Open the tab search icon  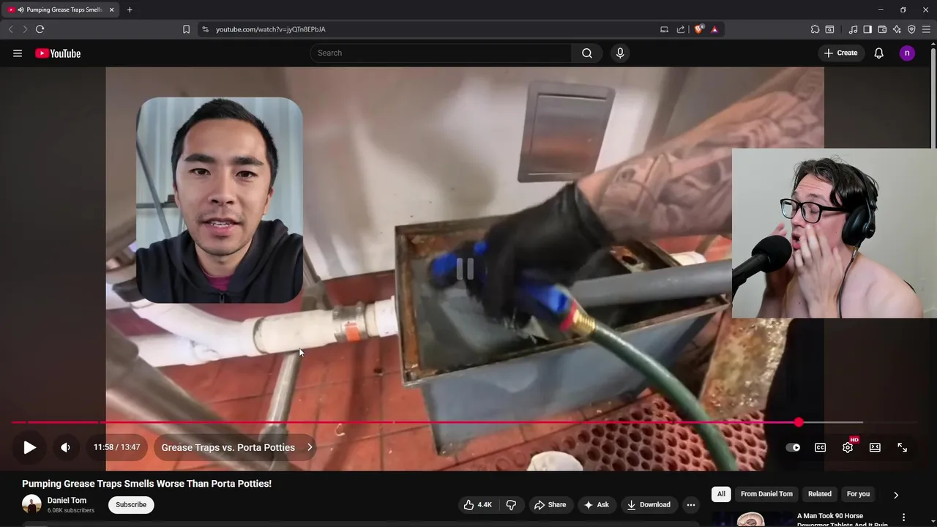829,29
